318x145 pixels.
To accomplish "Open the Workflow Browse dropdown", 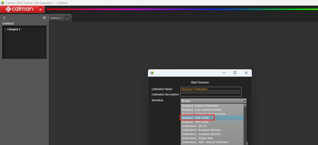I will 213,101.
